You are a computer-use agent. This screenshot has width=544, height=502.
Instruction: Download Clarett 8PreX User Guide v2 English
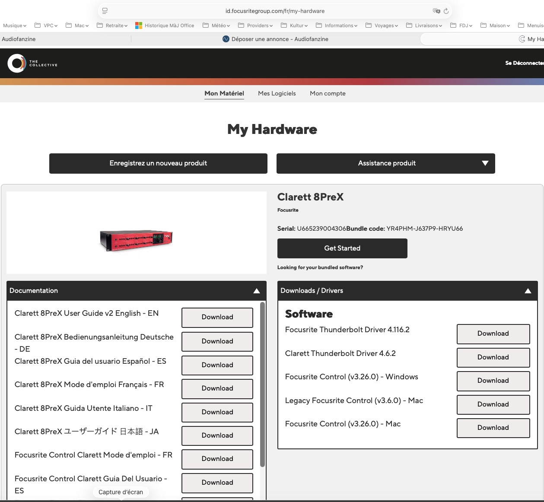[217, 318]
